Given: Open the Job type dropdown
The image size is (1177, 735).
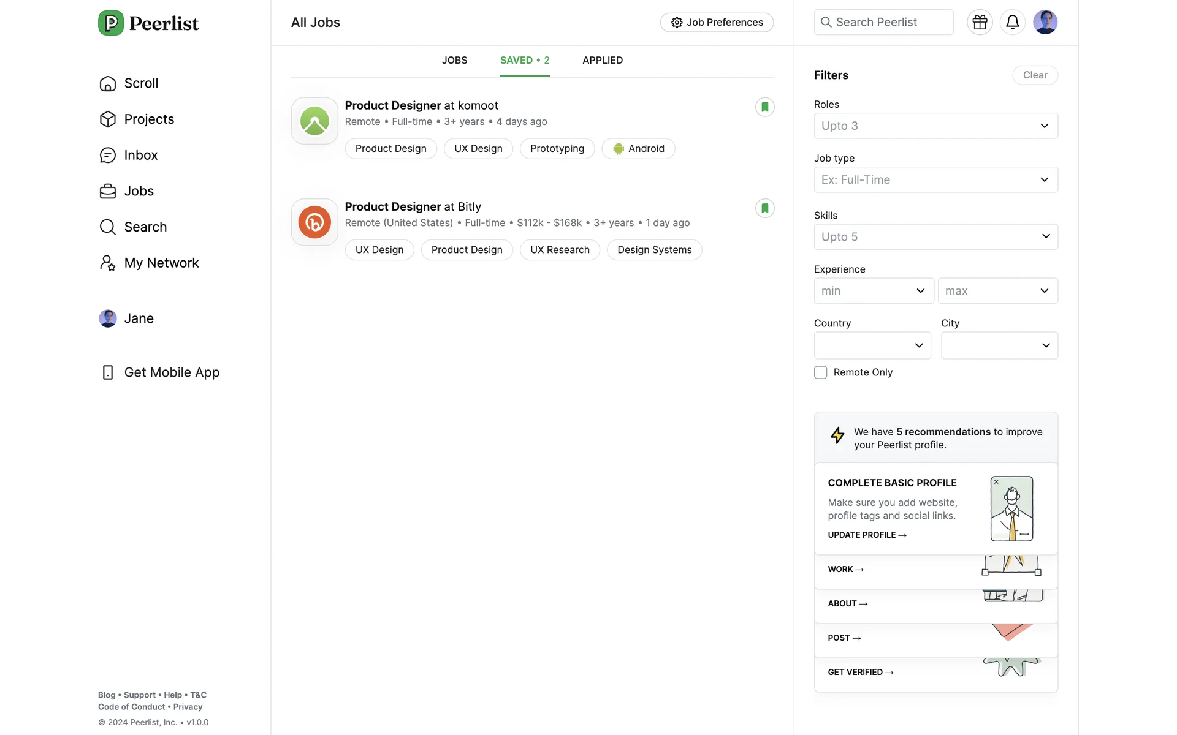Looking at the screenshot, I should point(935,180).
